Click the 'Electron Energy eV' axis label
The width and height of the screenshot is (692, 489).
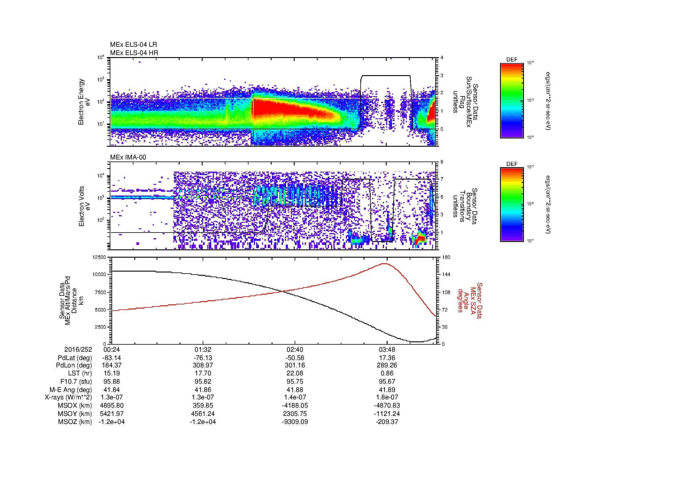[x=84, y=102]
